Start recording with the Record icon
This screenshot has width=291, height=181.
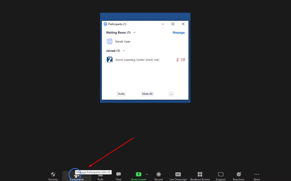(158, 174)
